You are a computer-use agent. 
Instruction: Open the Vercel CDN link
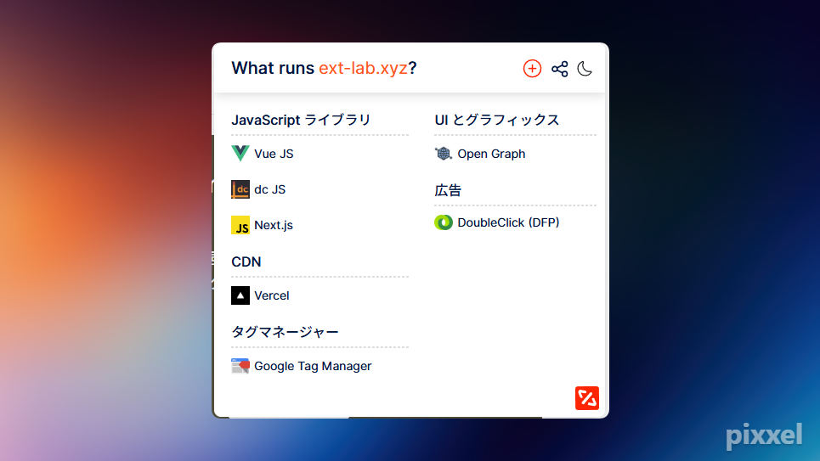[x=271, y=295]
